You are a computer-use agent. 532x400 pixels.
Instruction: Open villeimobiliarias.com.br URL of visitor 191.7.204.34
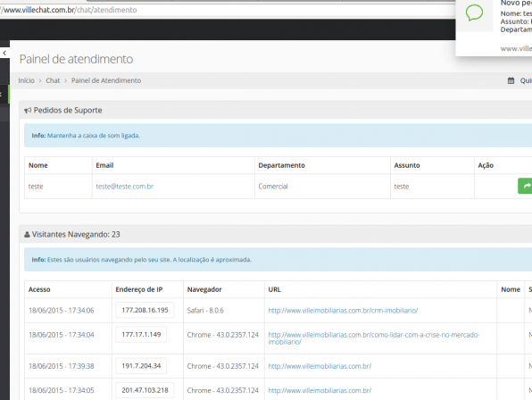click(x=320, y=366)
